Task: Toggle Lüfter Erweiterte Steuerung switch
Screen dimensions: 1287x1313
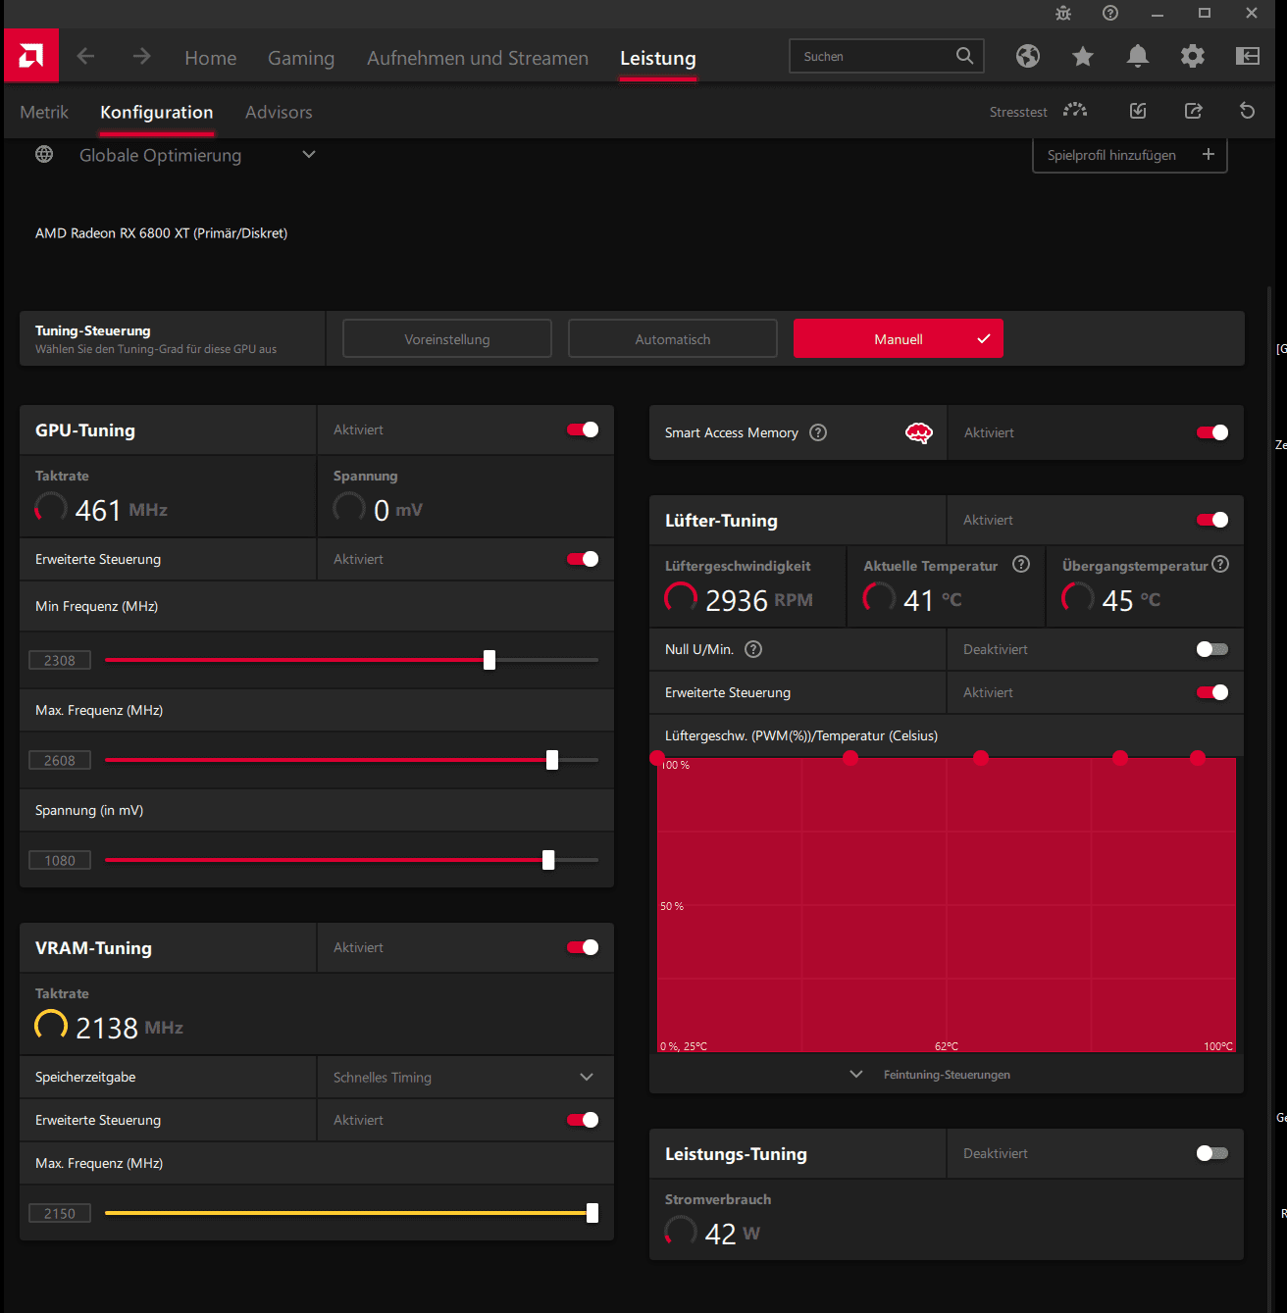Action: (x=1212, y=692)
